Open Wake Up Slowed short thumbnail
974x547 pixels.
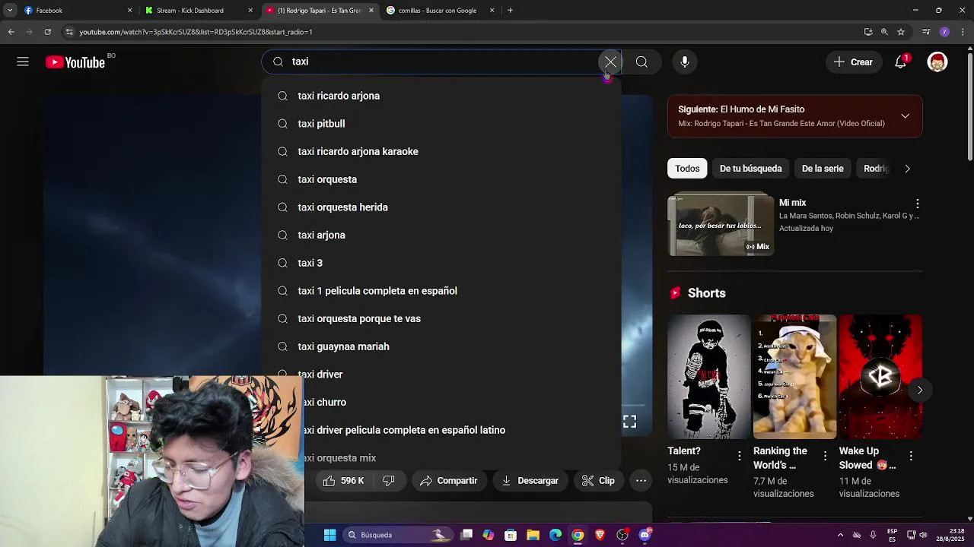point(880,377)
